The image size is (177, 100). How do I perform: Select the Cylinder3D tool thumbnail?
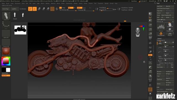click(170, 25)
